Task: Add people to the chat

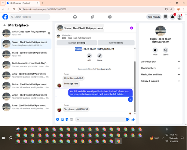Action: [x=89, y=56]
